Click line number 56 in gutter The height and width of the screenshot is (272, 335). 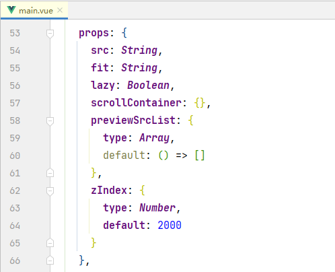pyautogui.click(x=15, y=86)
